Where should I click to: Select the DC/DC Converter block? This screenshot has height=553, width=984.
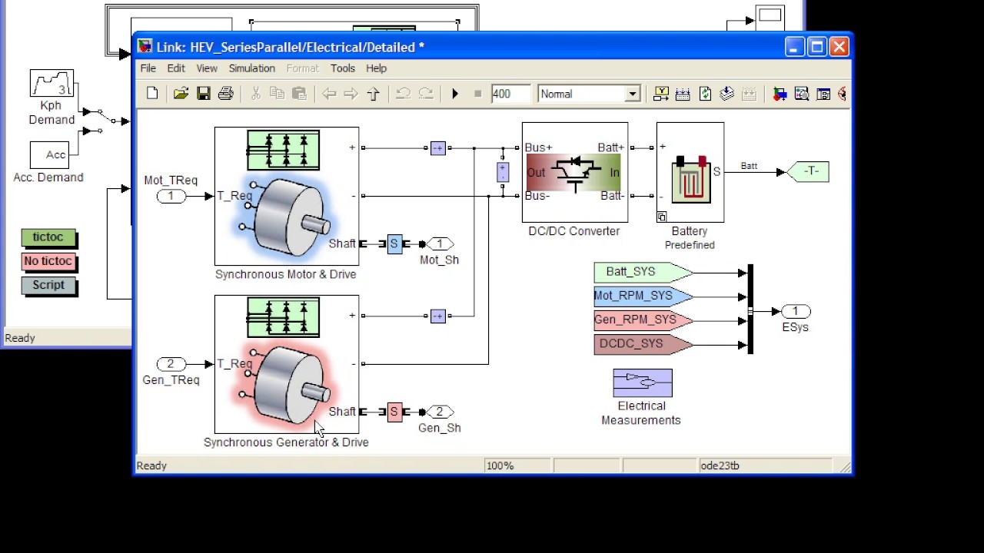(x=575, y=172)
